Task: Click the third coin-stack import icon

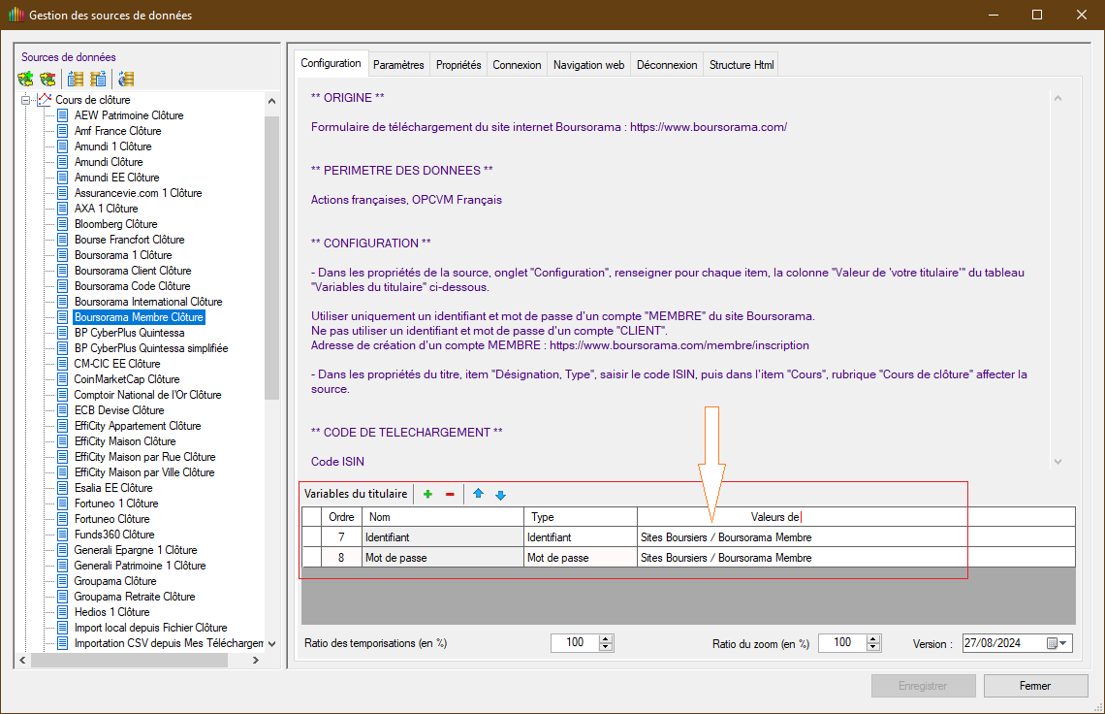Action: coord(76,79)
